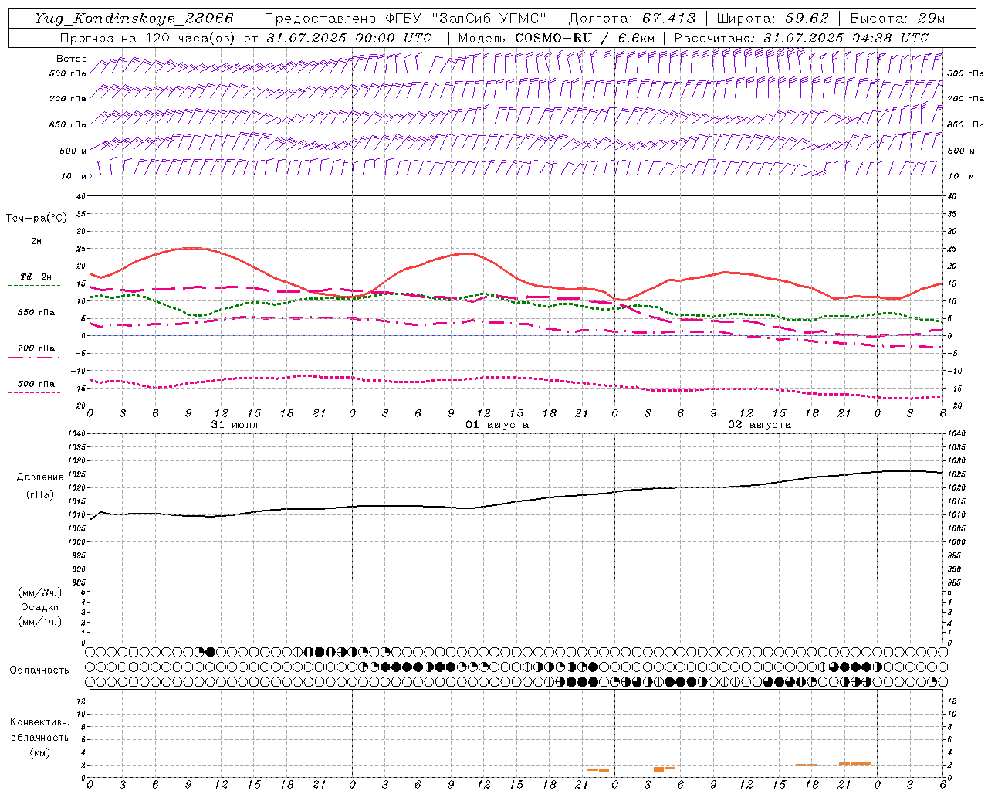Click the (мм/3ч.) precipitation unit label
This screenshot has height=791, width=988.
[x=40, y=592]
